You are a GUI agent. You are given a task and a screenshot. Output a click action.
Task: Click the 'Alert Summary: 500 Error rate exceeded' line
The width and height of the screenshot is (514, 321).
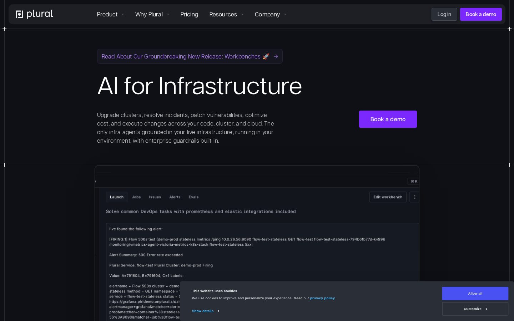coord(146,255)
